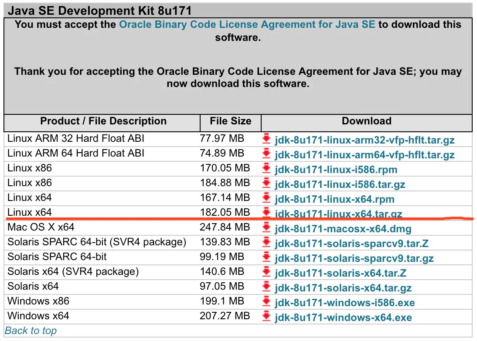
Task: Click download icon for linux-x64.rpm row
Action: click(266, 199)
